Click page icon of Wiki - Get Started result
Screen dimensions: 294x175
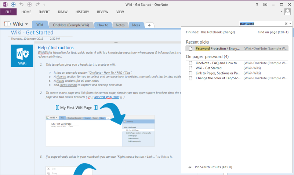click(190, 68)
